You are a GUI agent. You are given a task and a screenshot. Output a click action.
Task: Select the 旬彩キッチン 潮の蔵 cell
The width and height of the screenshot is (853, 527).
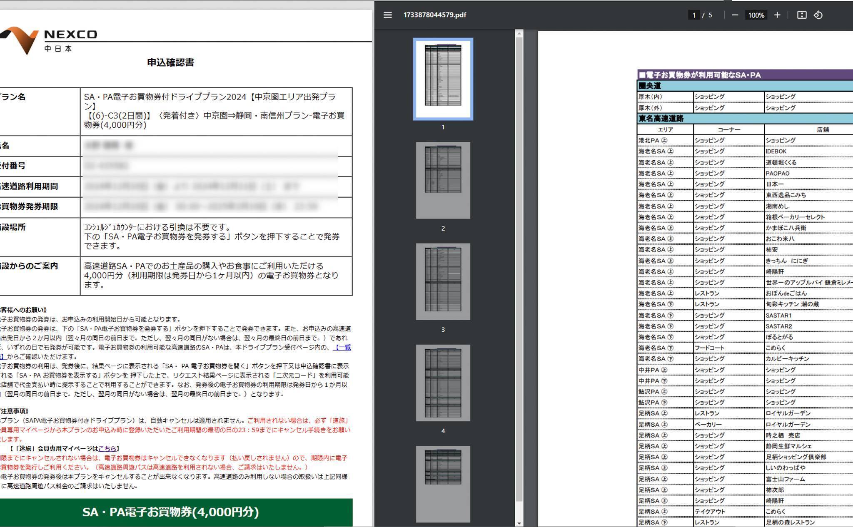[x=809, y=304]
